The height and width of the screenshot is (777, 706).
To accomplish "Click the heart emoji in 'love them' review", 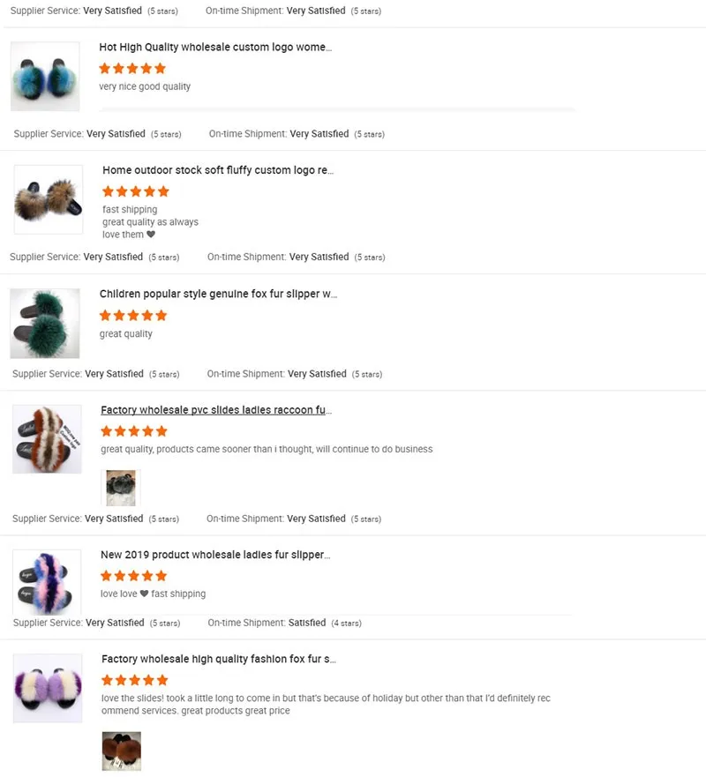I will pos(151,235).
